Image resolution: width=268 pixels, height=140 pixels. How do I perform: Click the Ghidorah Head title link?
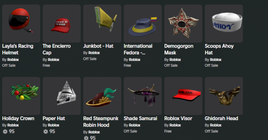point(221,119)
